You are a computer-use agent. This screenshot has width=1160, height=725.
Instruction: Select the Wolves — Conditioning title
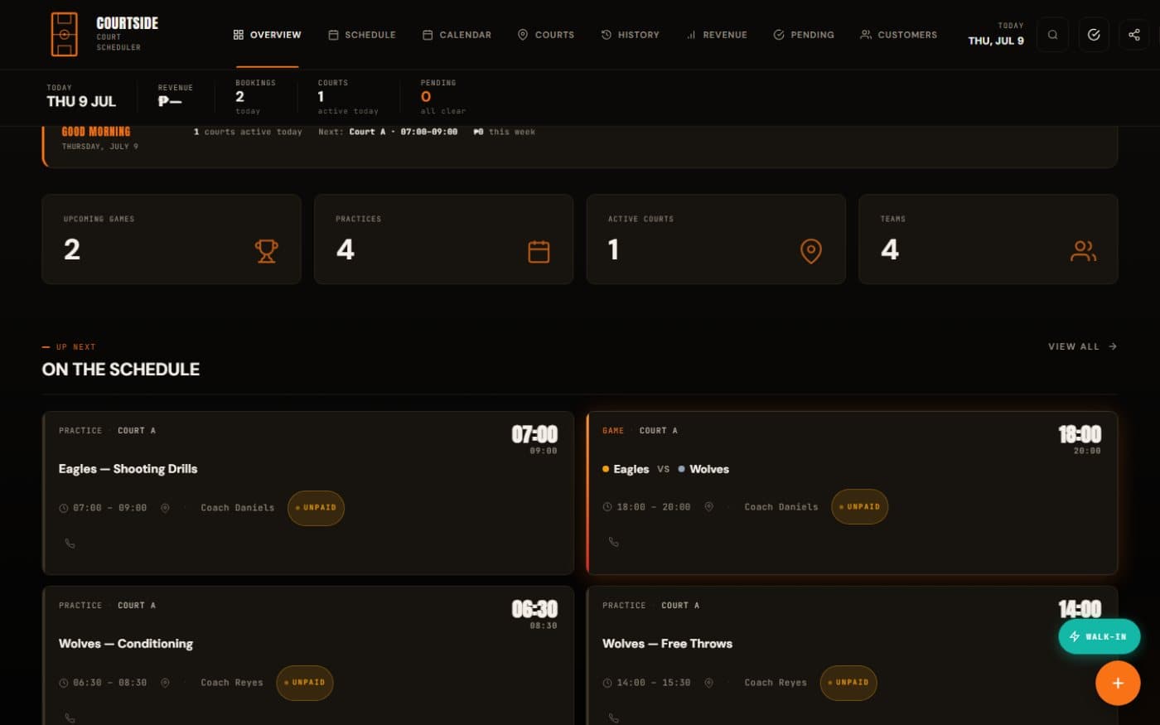coord(126,644)
